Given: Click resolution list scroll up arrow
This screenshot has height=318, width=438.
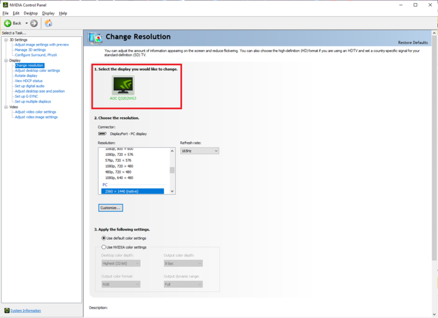Looking at the screenshot, I should click(172, 151).
